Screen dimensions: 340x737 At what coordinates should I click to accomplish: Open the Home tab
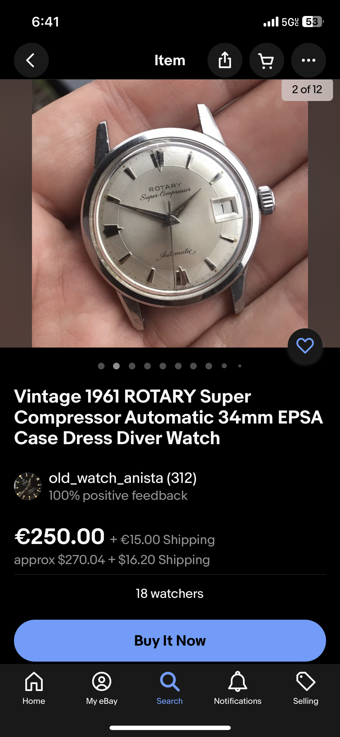(x=34, y=688)
